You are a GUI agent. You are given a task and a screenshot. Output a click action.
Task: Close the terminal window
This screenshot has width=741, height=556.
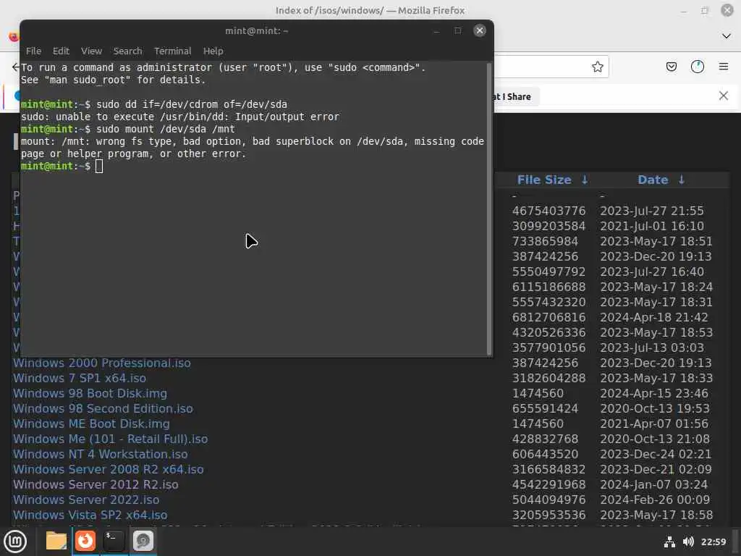click(x=480, y=30)
